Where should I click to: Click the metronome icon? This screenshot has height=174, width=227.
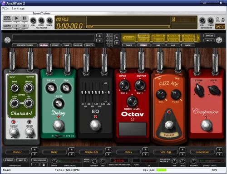218,20
